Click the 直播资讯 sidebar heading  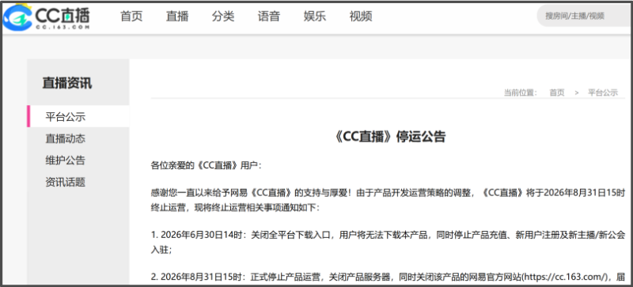[67, 83]
